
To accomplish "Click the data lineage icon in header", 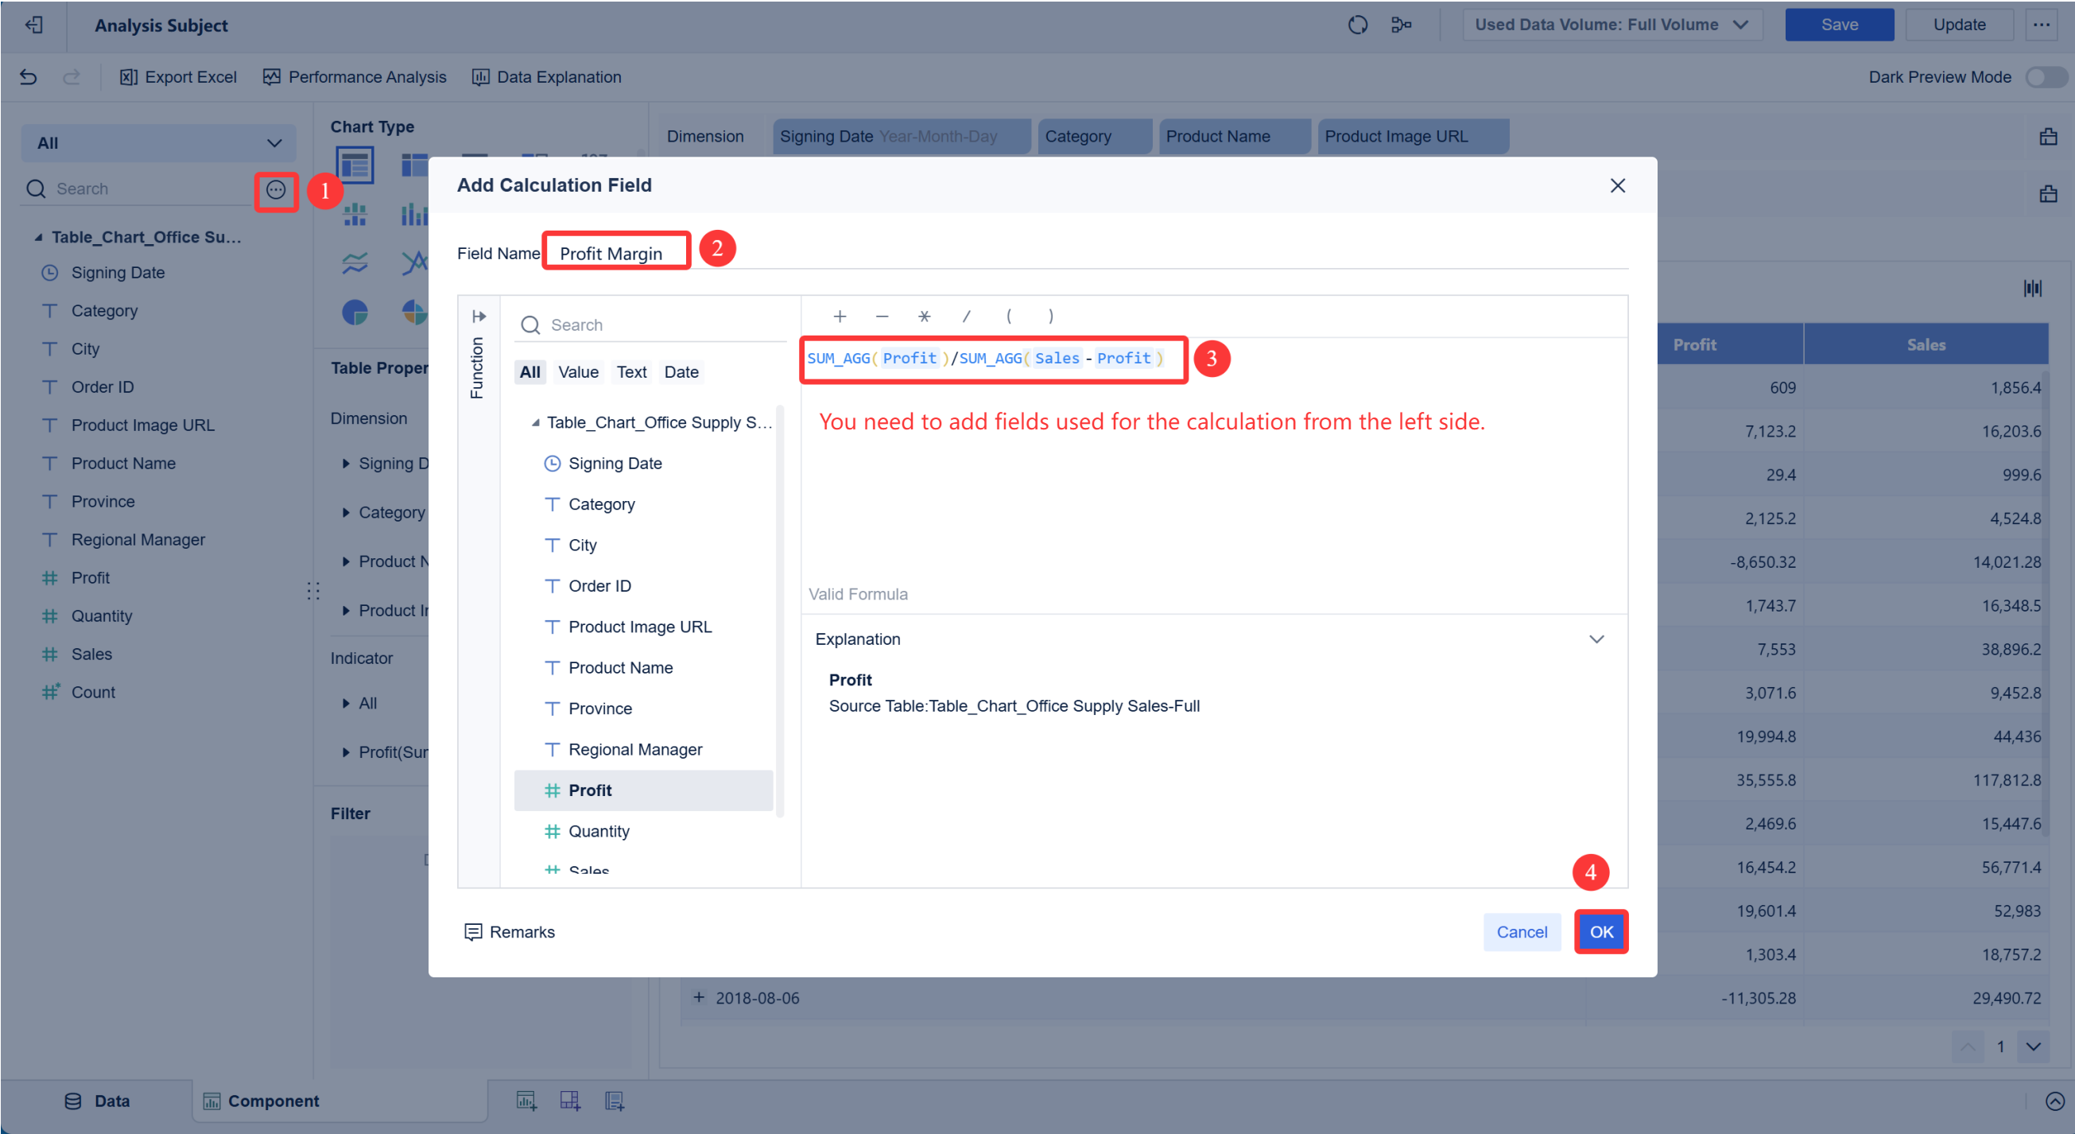I will [1401, 25].
